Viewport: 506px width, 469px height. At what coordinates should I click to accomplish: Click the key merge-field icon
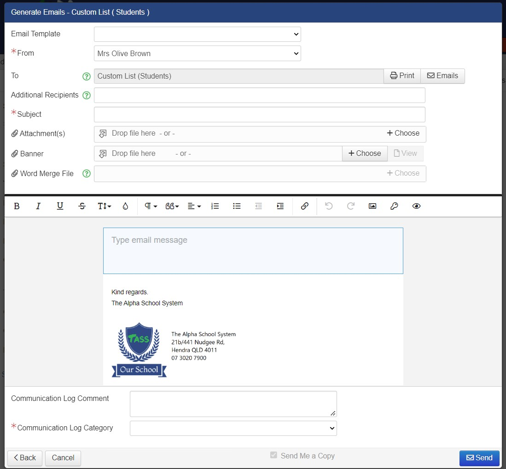point(394,206)
